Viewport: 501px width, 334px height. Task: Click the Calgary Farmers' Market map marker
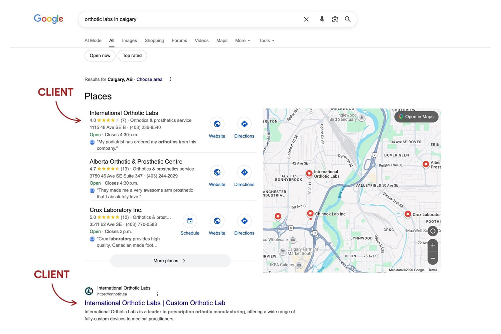coord(283,251)
